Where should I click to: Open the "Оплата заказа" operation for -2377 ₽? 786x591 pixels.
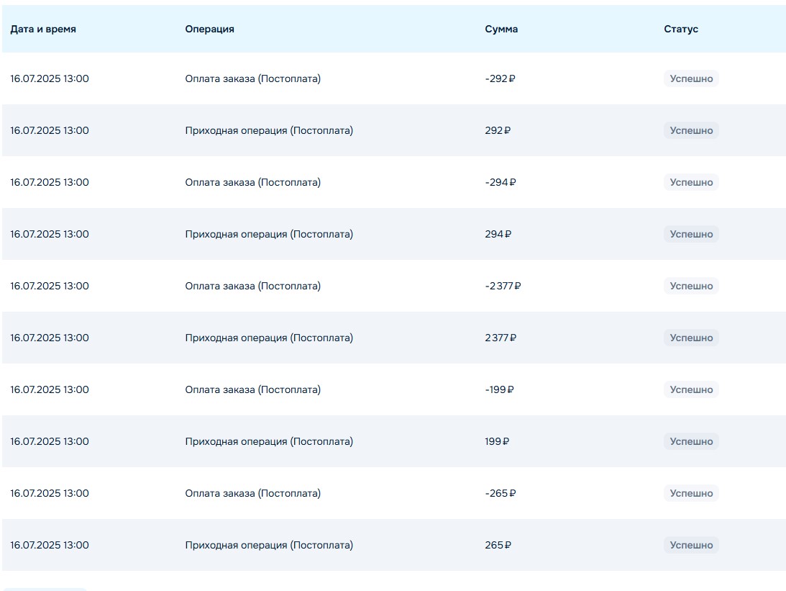(x=252, y=286)
